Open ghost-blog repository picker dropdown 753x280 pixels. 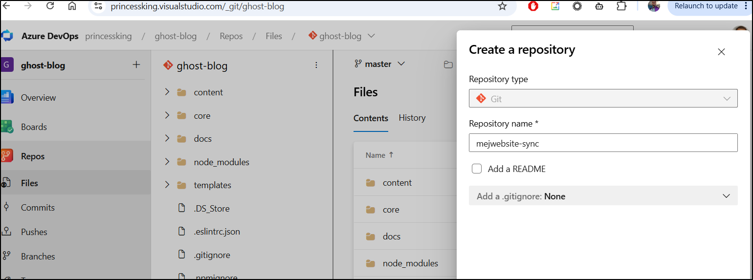tap(341, 36)
